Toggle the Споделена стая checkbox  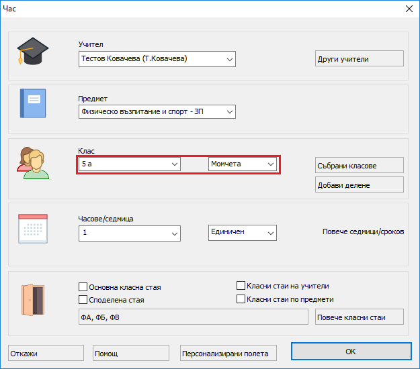click(83, 300)
